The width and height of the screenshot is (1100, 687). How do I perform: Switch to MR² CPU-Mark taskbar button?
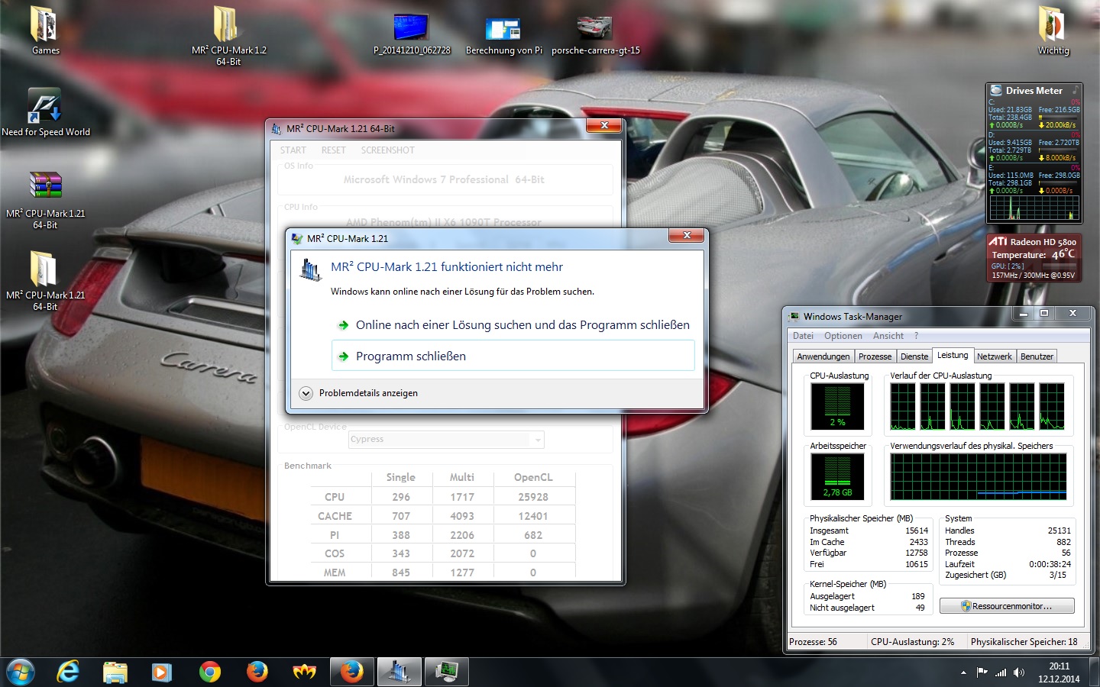coord(399,672)
